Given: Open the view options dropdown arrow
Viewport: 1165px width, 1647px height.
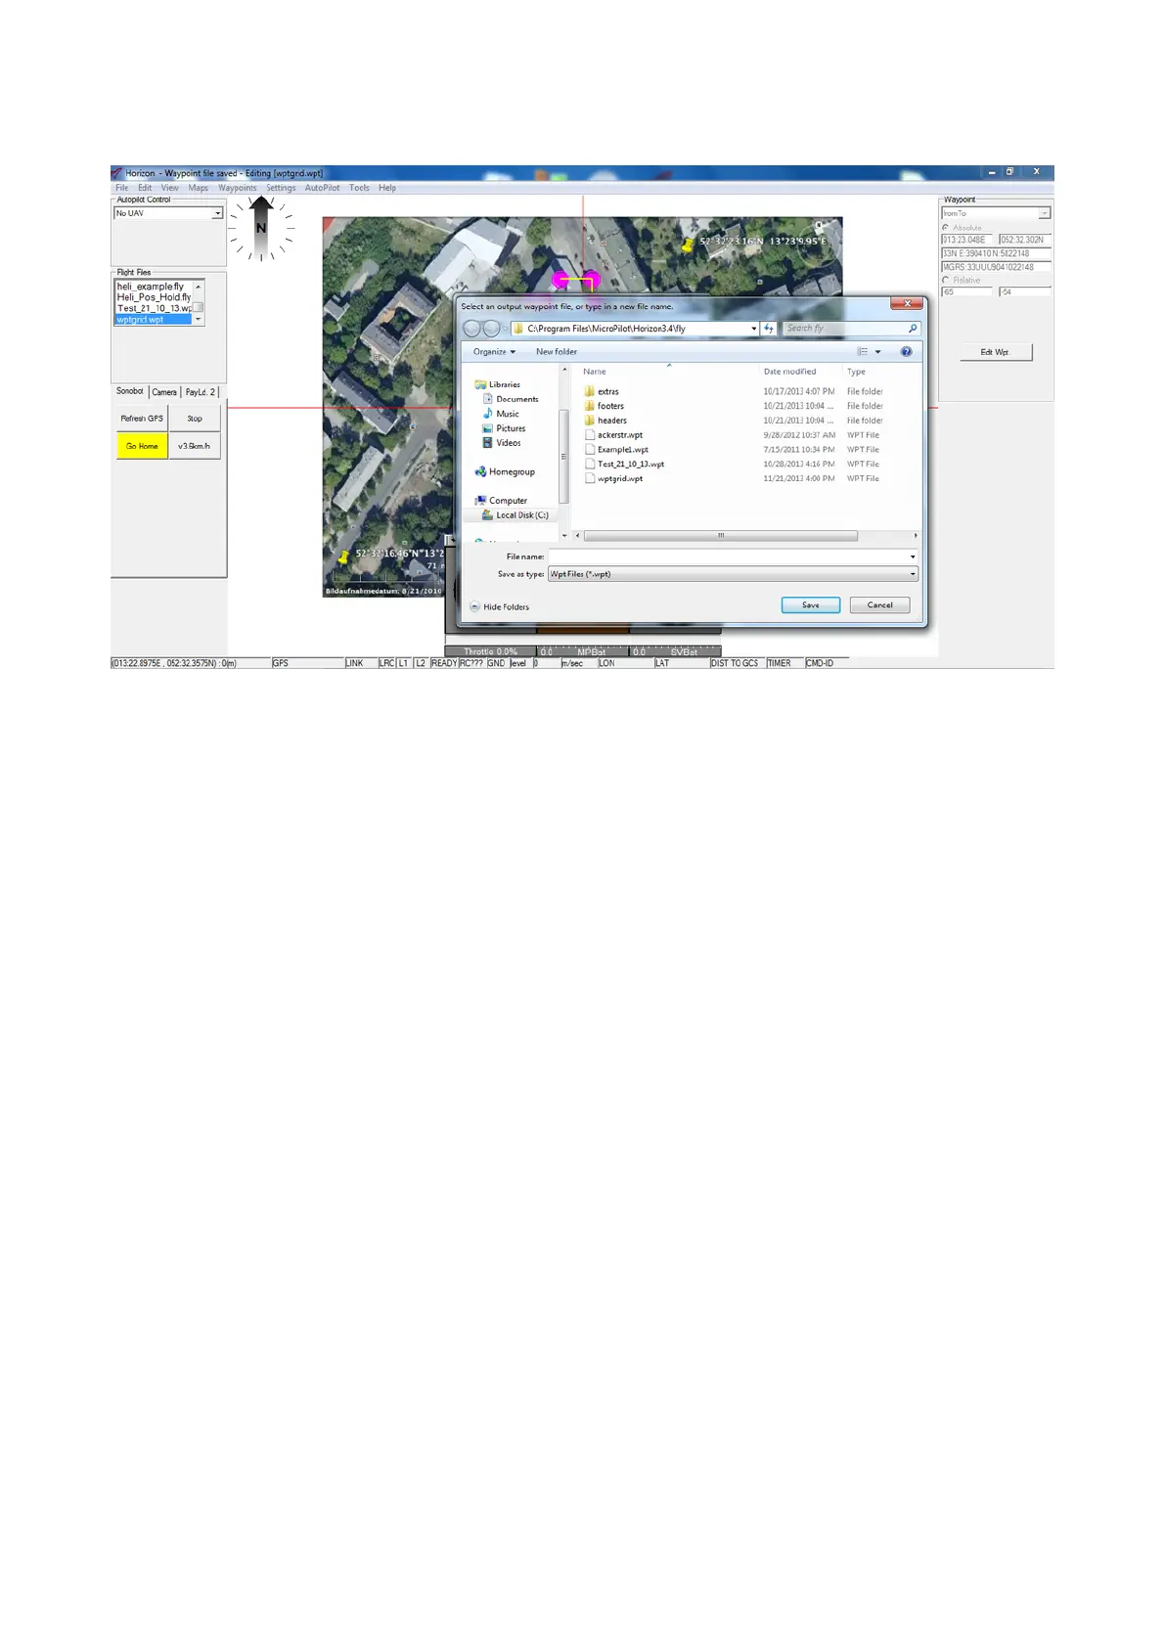Looking at the screenshot, I should click(x=877, y=352).
